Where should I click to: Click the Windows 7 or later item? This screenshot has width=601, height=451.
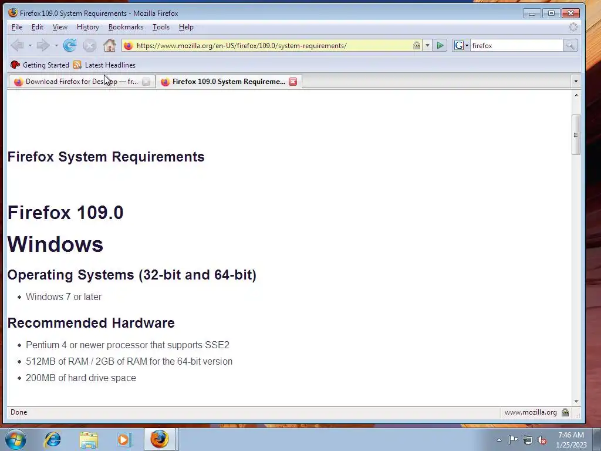(x=63, y=297)
